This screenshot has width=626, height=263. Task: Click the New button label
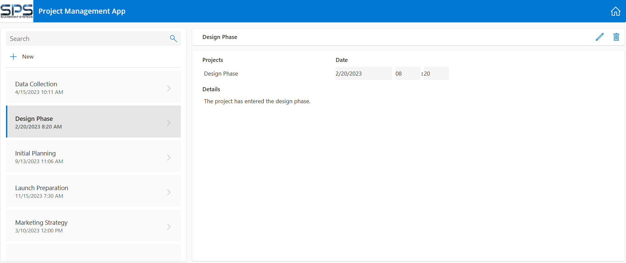click(x=28, y=57)
